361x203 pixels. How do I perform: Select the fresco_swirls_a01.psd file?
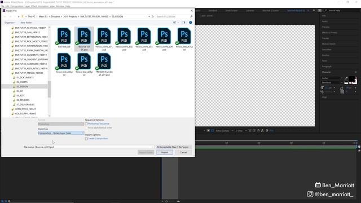[104, 39]
